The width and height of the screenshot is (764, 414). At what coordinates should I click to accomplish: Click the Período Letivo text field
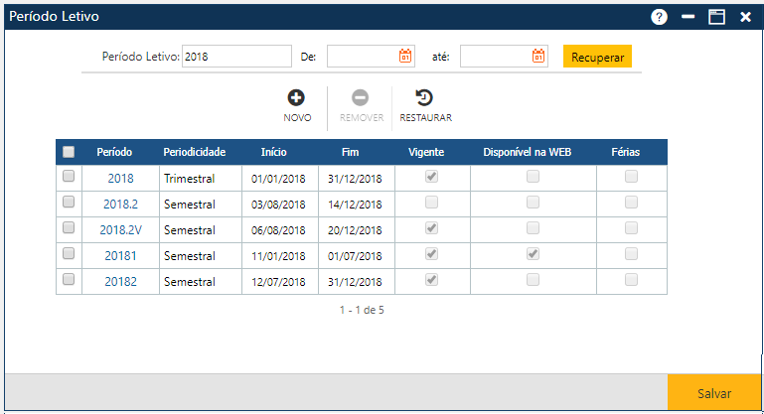pyautogui.click(x=236, y=57)
